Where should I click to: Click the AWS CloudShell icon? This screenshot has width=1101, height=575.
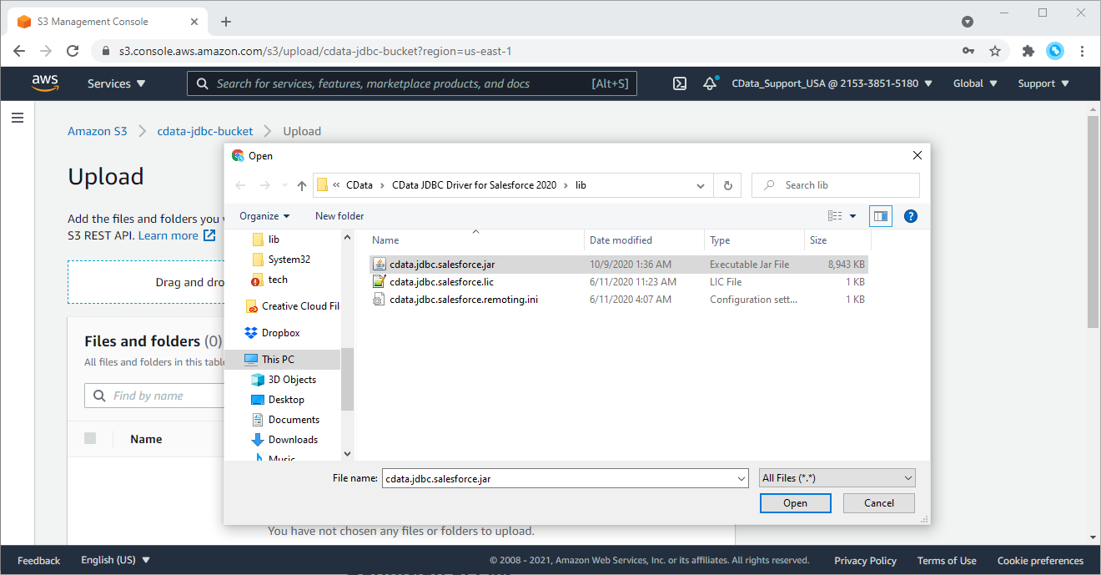click(x=680, y=83)
